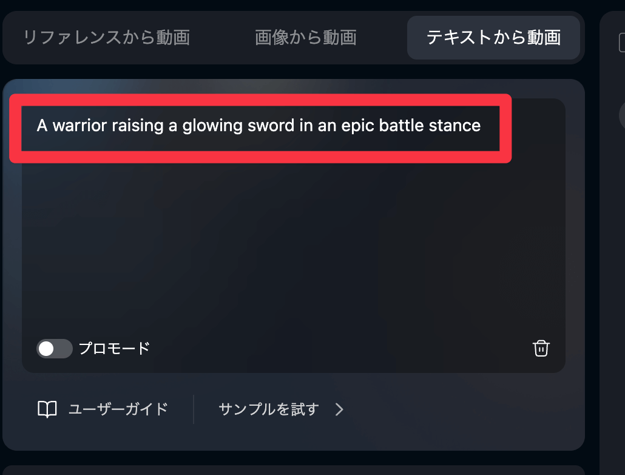625x475 pixels.
Task: Open the 画像から動画 tab
Action: [305, 38]
